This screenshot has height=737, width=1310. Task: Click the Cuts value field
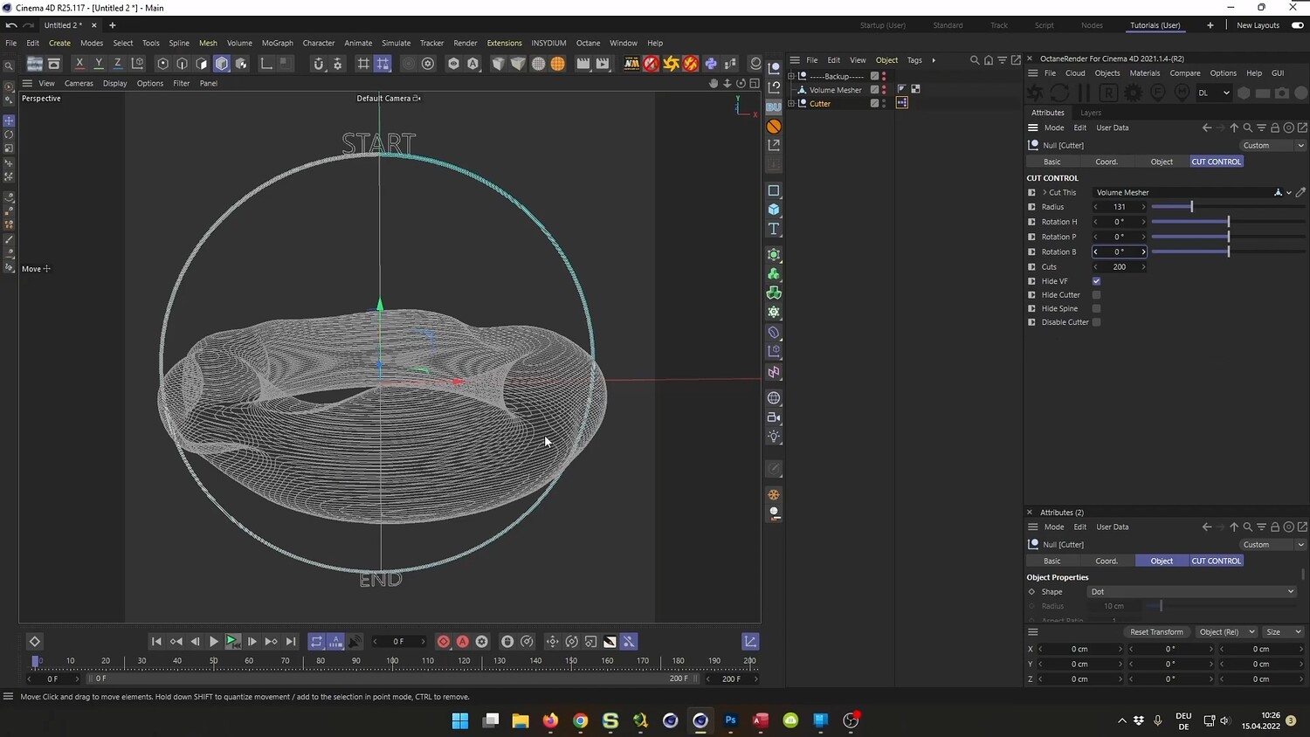pos(1120,266)
